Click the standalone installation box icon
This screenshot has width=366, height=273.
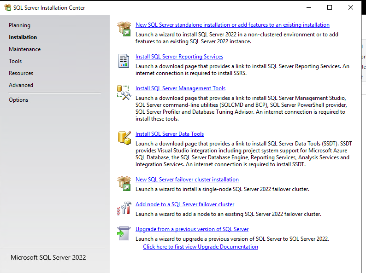click(124, 29)
